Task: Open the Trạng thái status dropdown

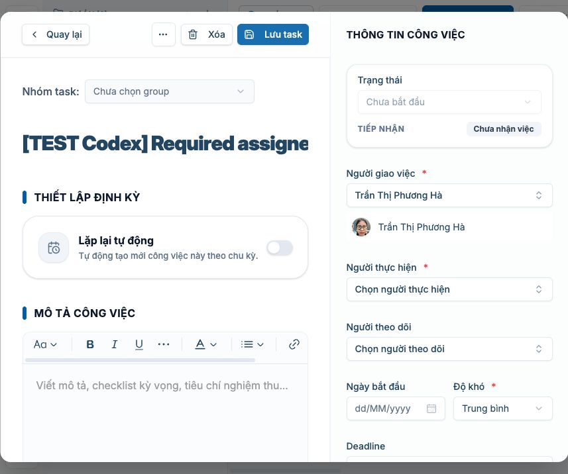Action: point(449,102)
